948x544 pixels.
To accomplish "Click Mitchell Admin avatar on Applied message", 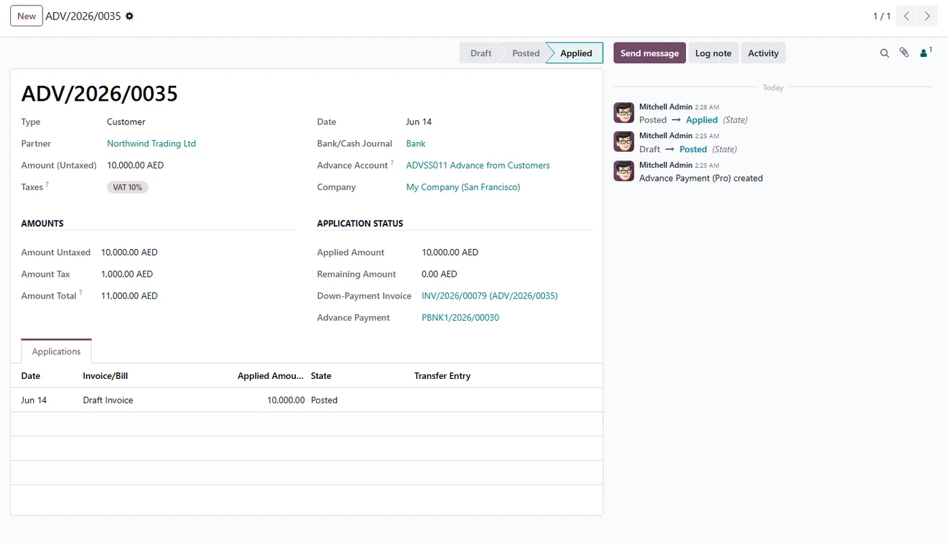I will pyautogui.click(x=624, y=113).
